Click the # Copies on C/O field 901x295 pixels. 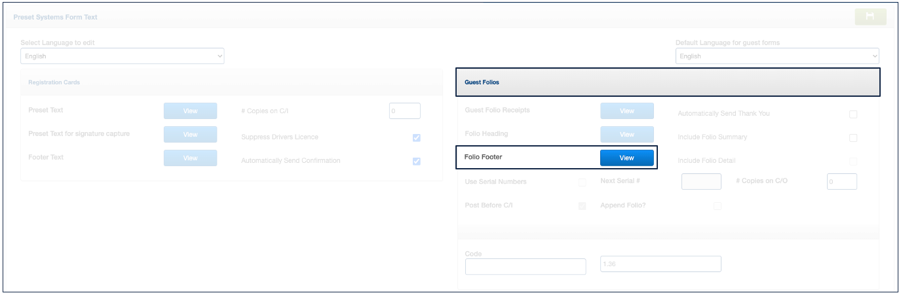point(841,182)
